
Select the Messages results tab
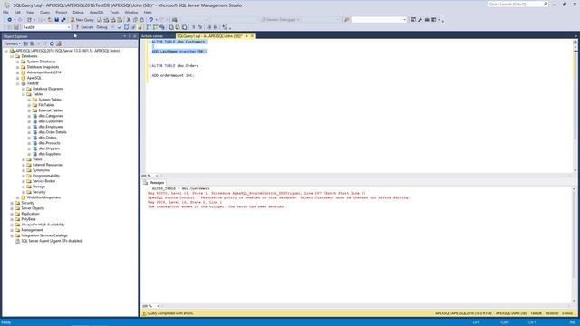[x=154, y=183]
